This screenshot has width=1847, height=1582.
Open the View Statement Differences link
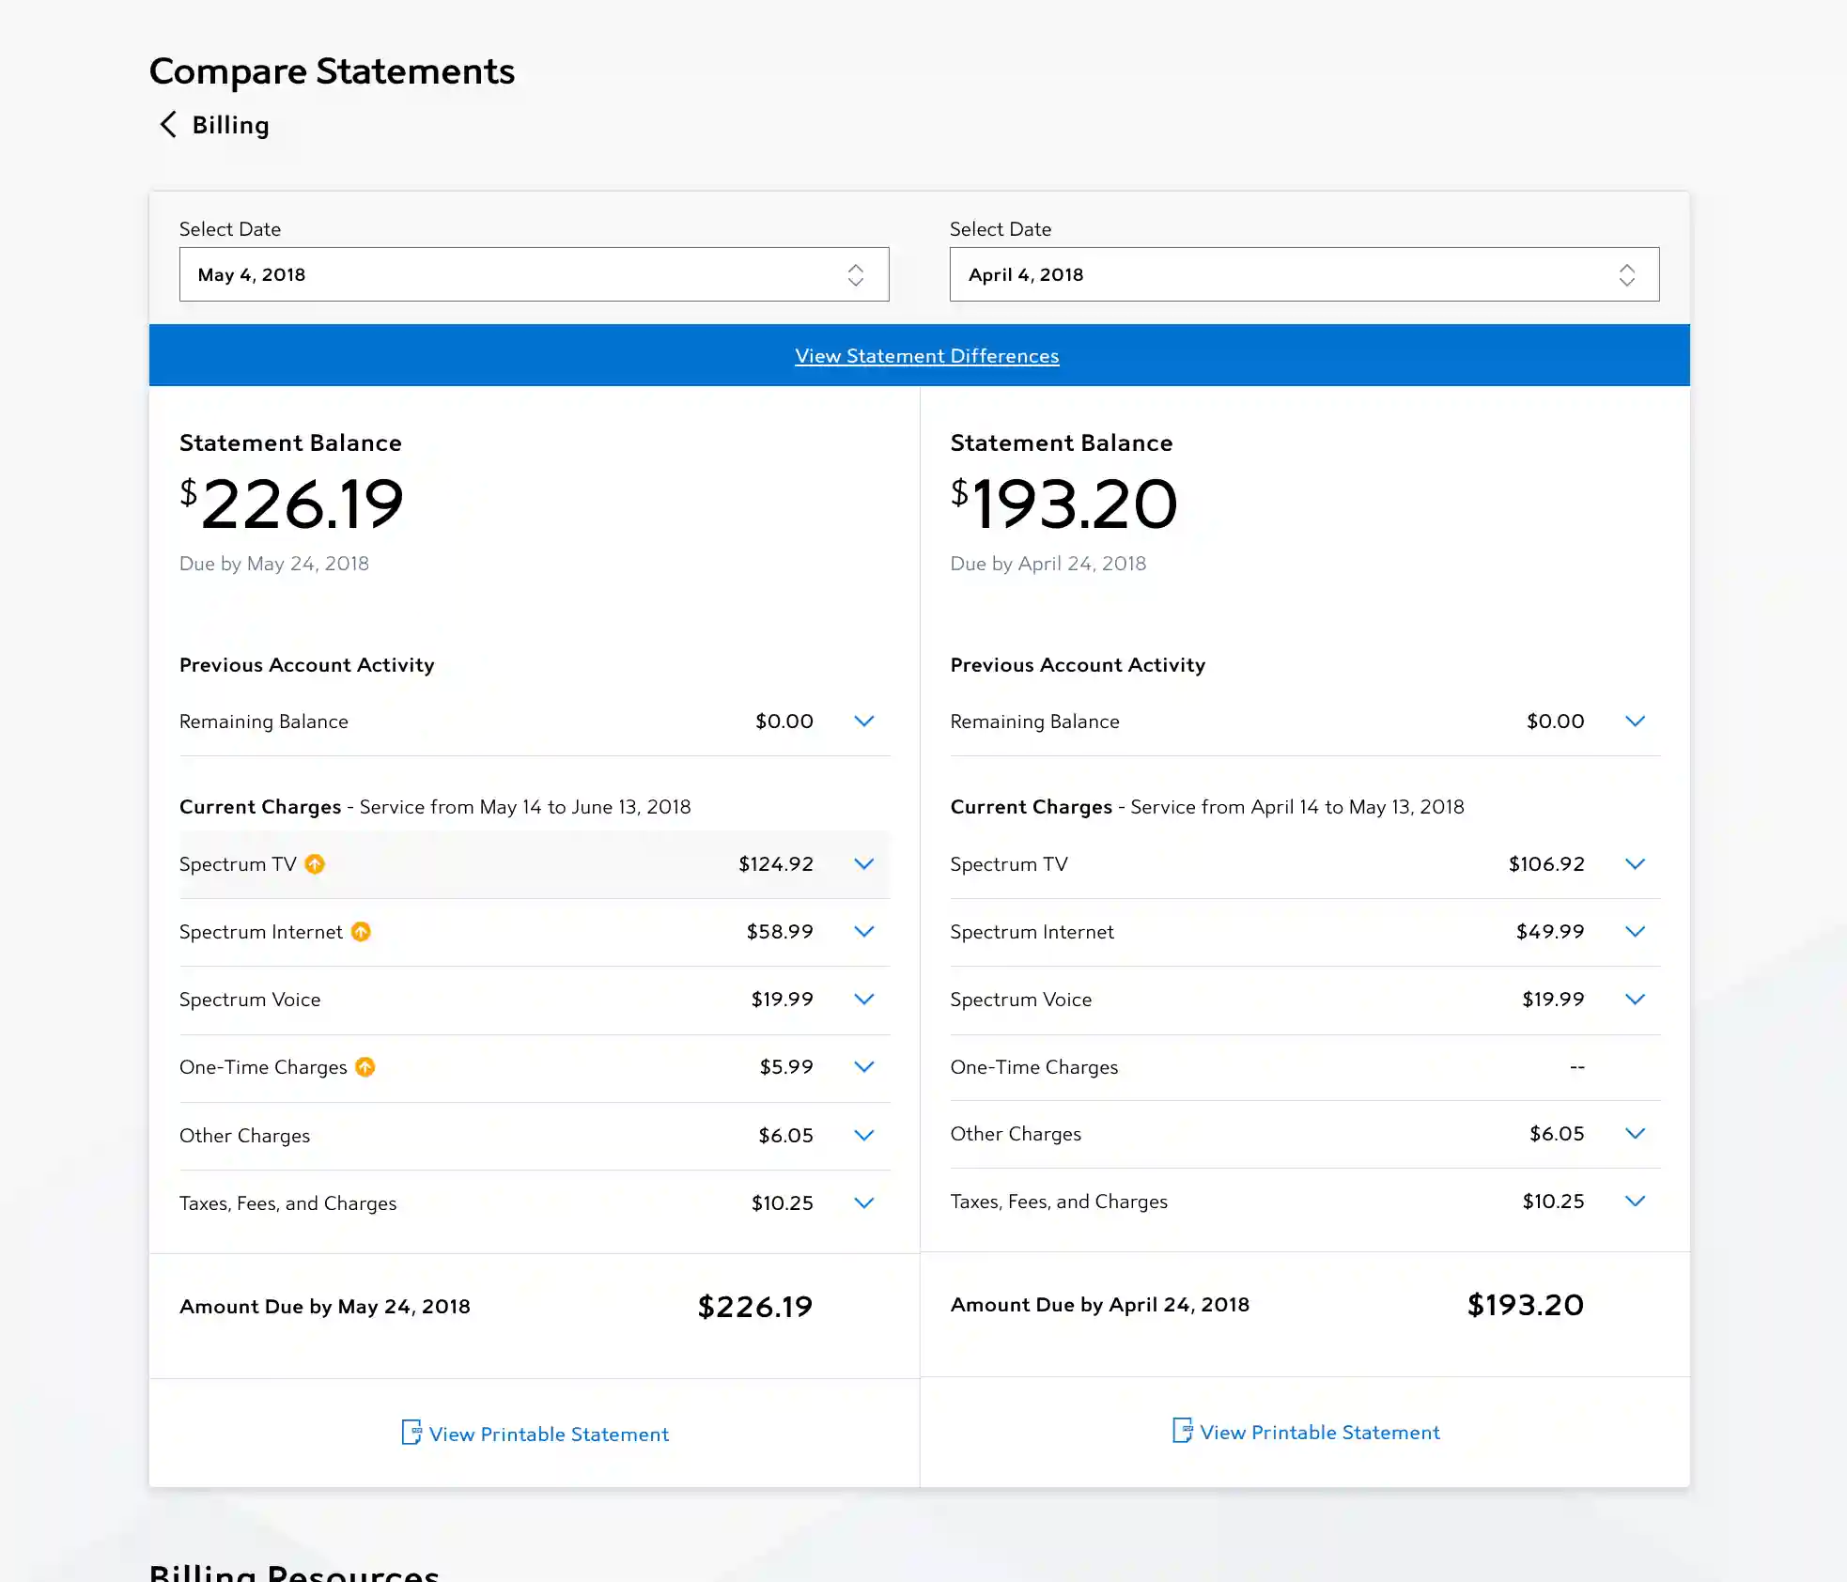pos(926,356)
